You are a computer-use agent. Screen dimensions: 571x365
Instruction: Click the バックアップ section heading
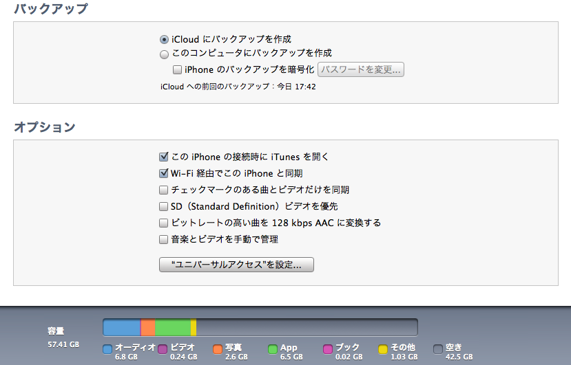coord(51,8)
